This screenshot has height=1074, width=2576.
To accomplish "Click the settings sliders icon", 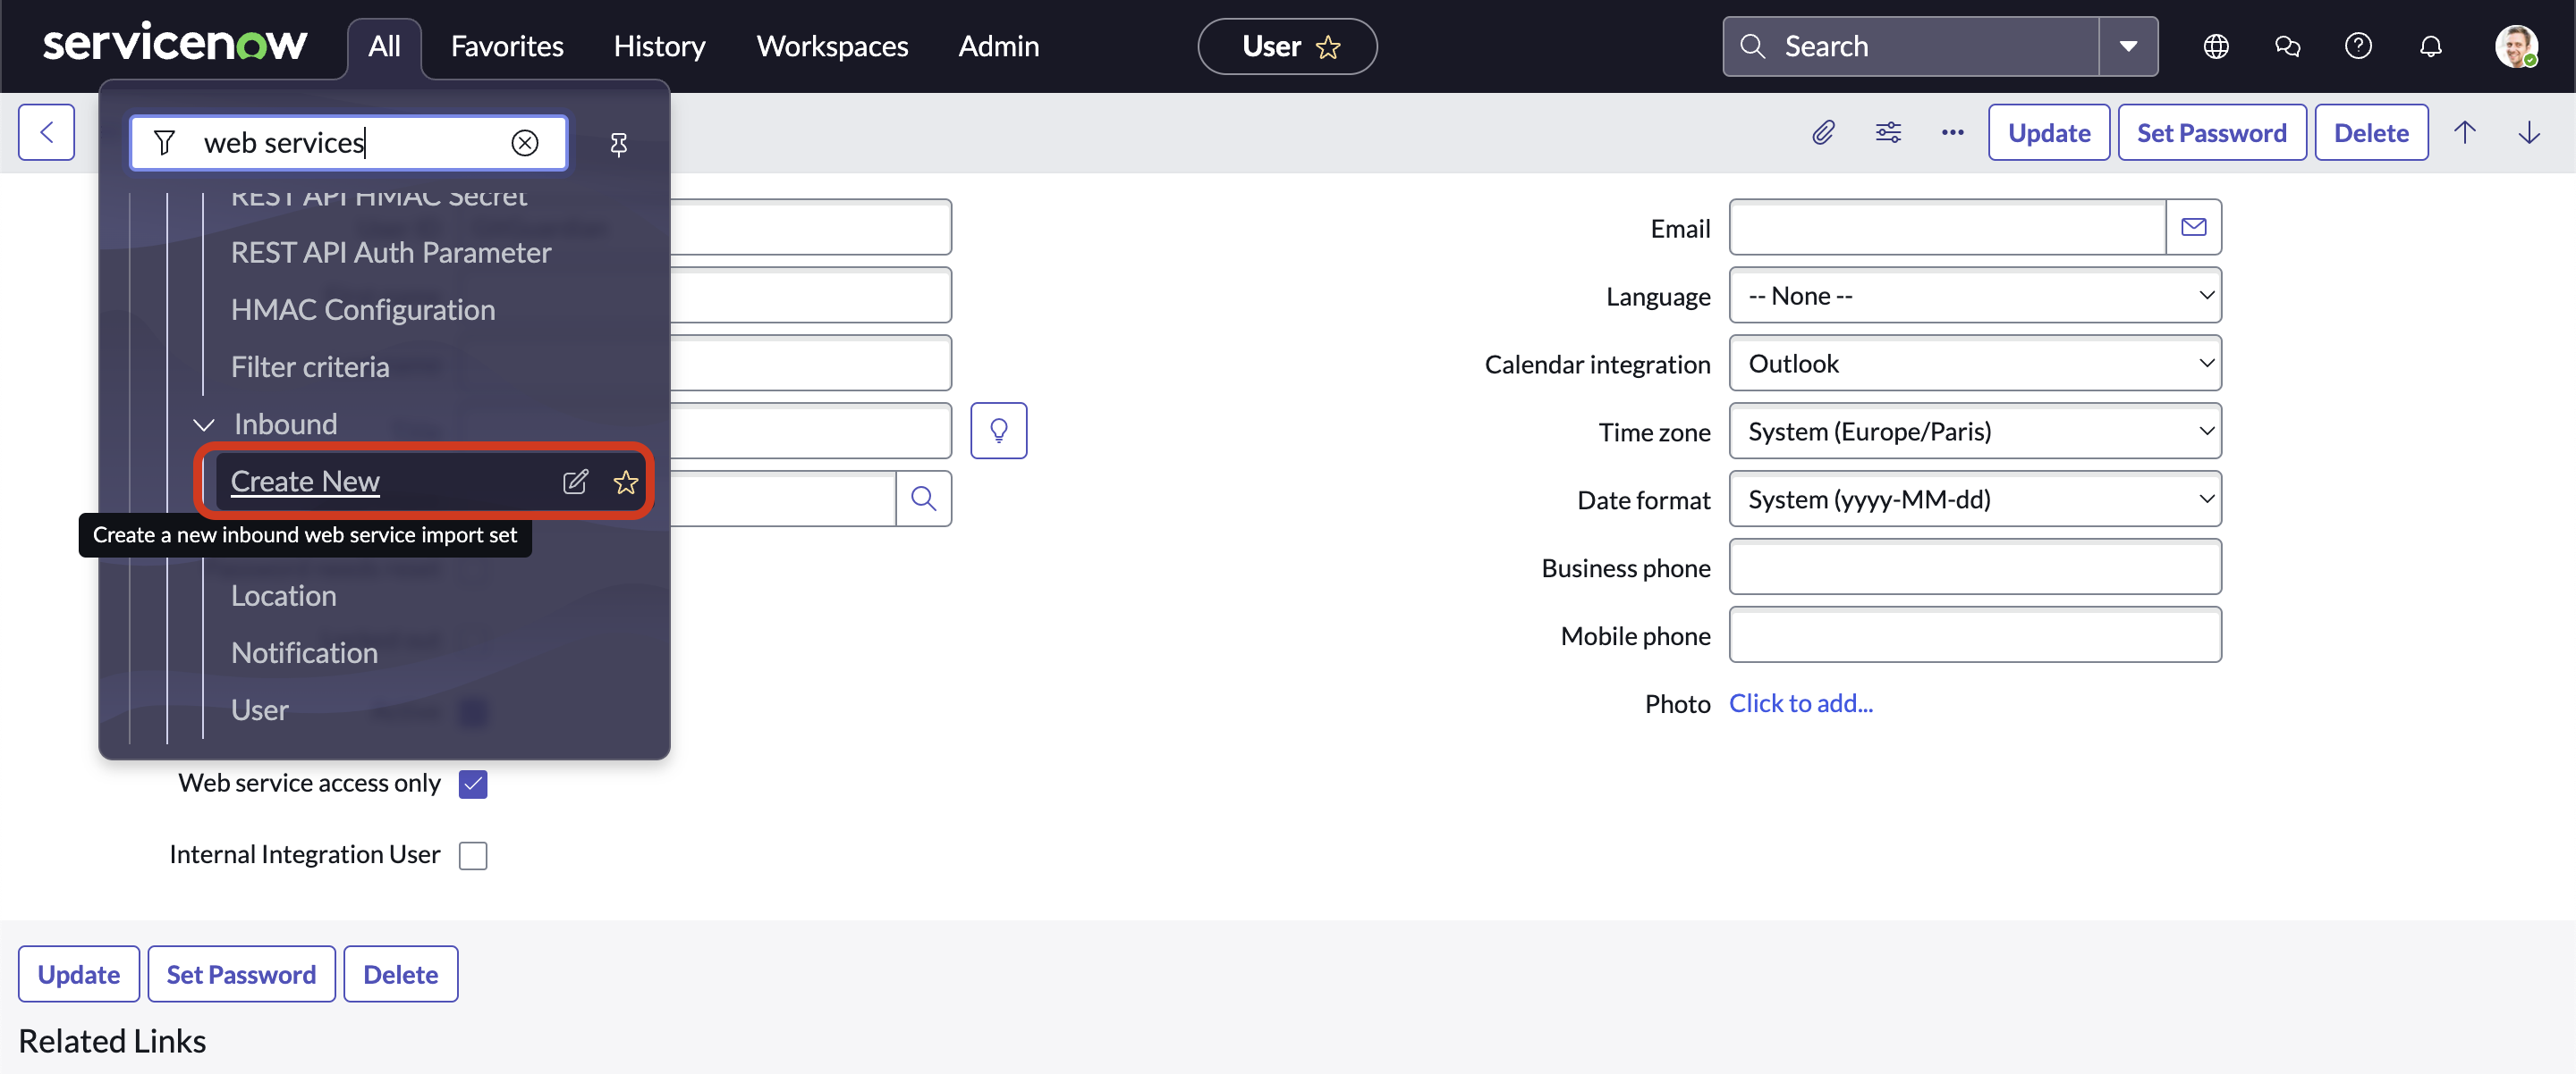I will click(1889, 131).
